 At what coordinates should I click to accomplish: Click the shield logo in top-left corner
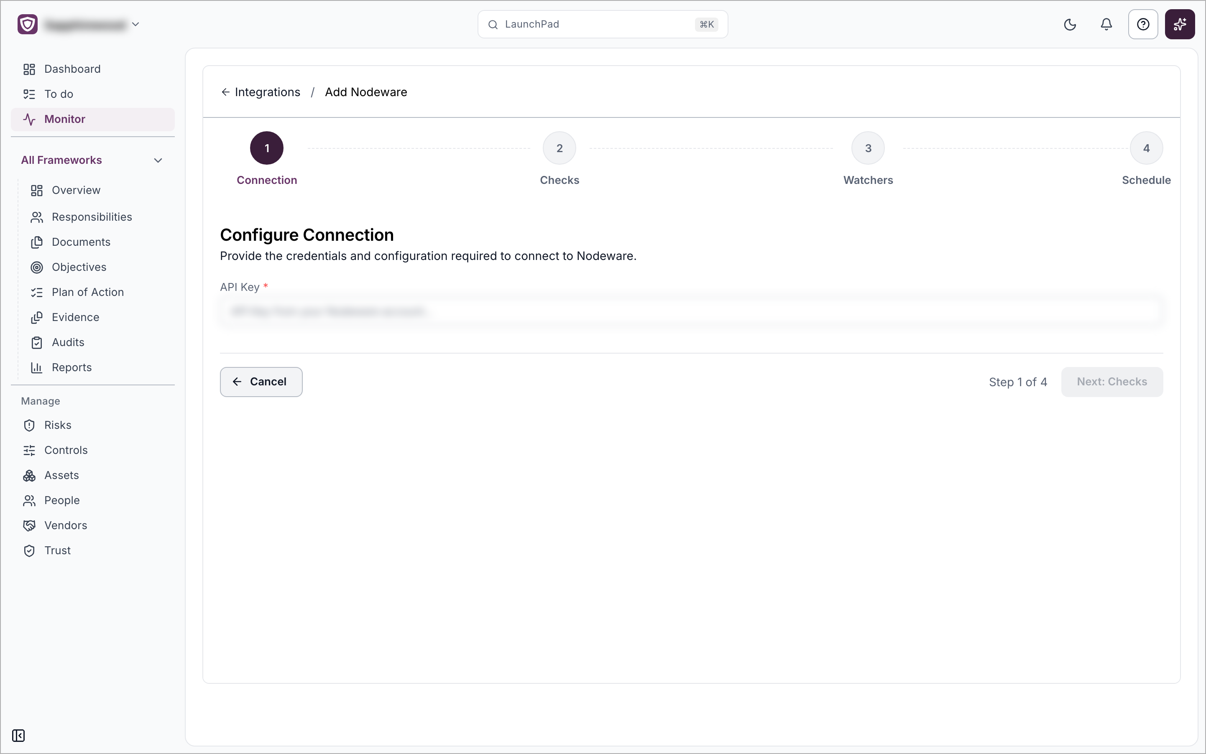[x=28, y=24]
